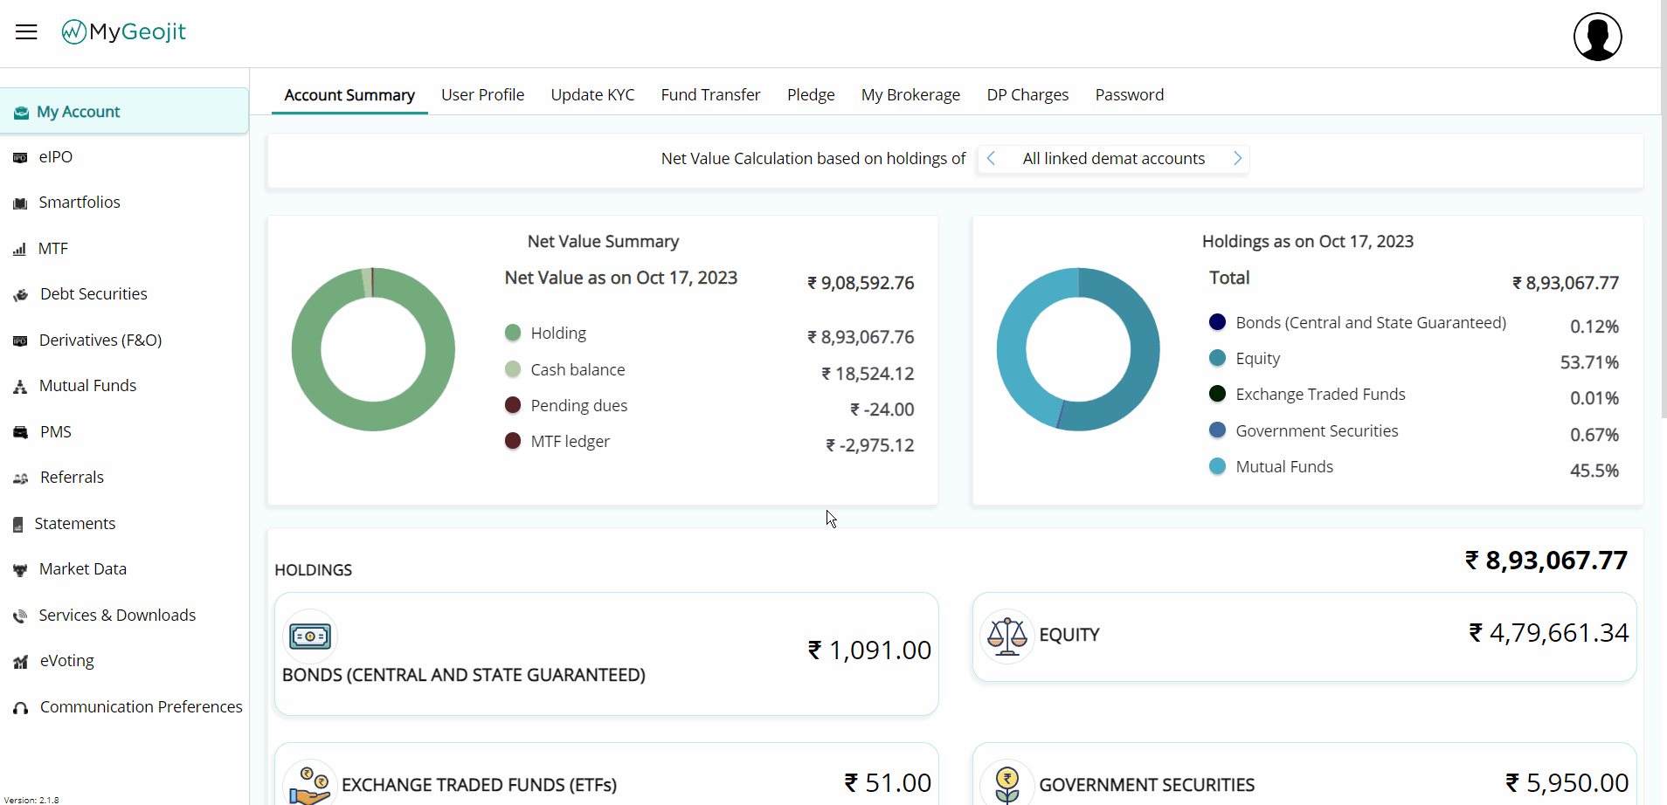
Task: Open the Equity holdings card
Action: (1304, 637)
